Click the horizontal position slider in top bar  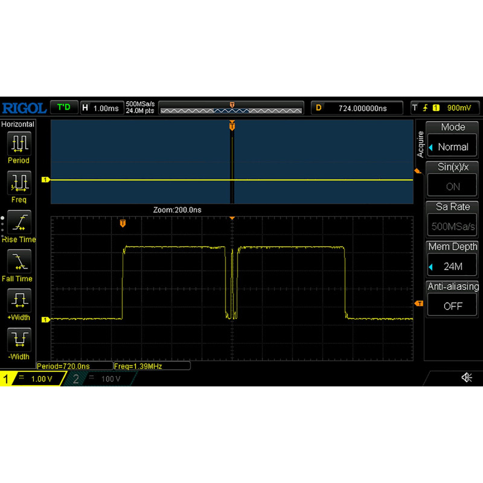click(232, 107)
